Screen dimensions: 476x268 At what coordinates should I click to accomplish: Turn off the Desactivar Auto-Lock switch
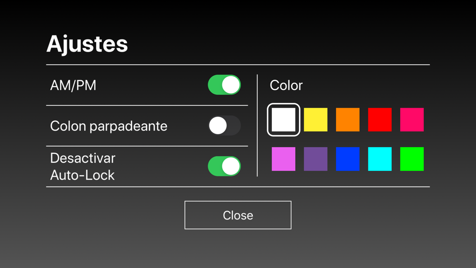(224, 166)
